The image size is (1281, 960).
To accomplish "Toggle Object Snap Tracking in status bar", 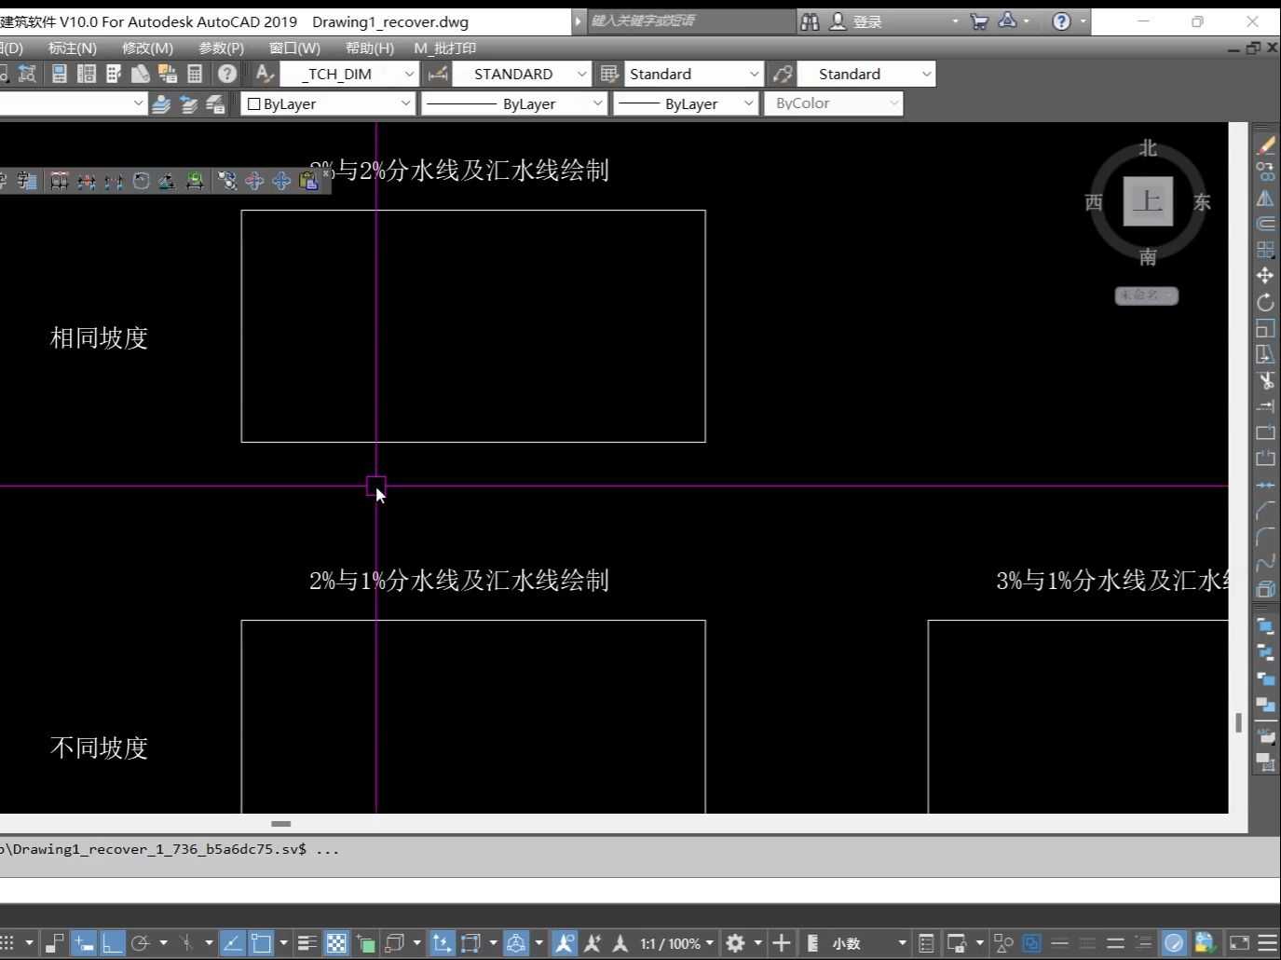I will tap(232, 943).
